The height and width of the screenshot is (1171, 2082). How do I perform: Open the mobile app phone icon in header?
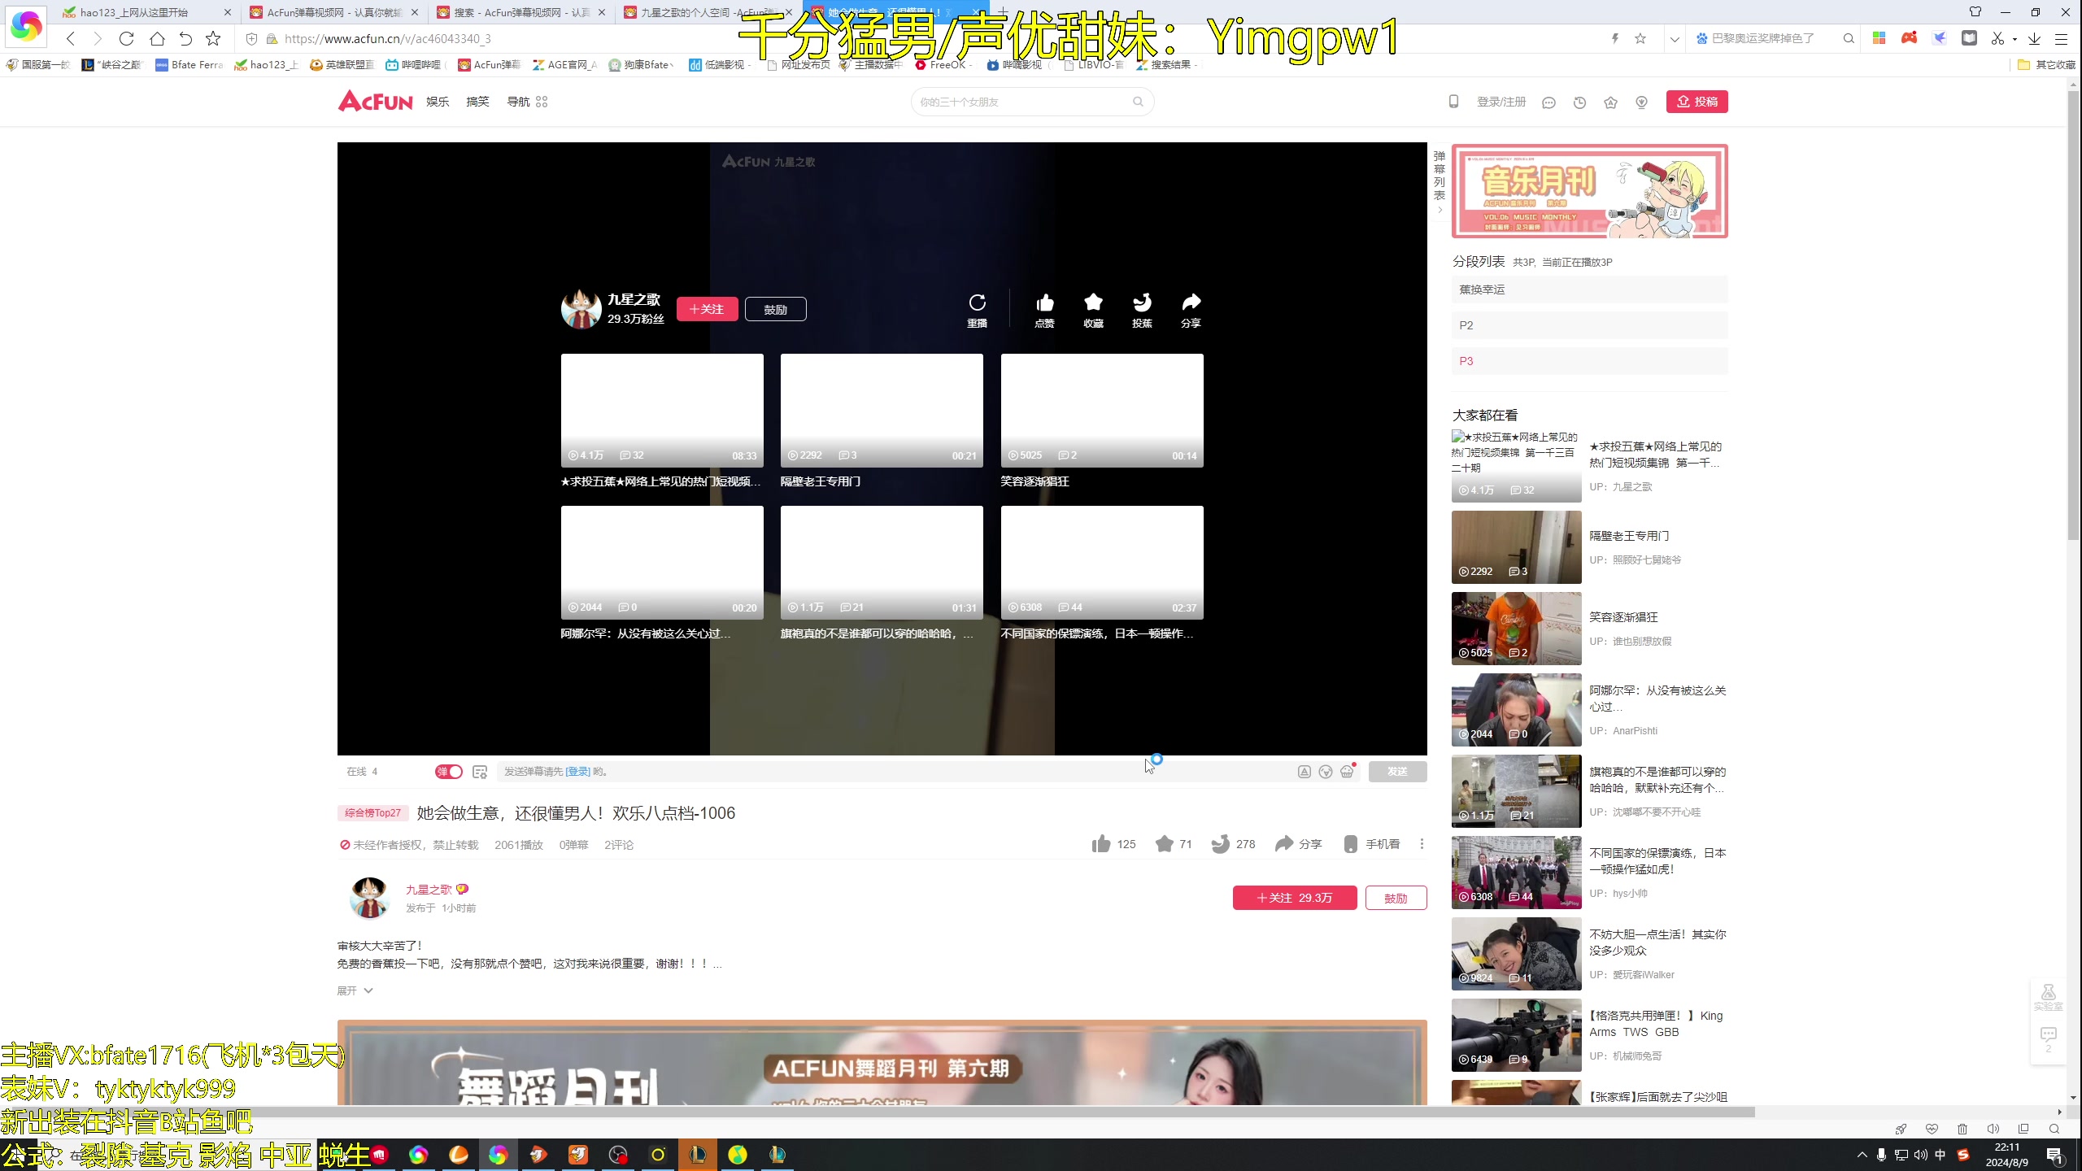pos(1453,102)
